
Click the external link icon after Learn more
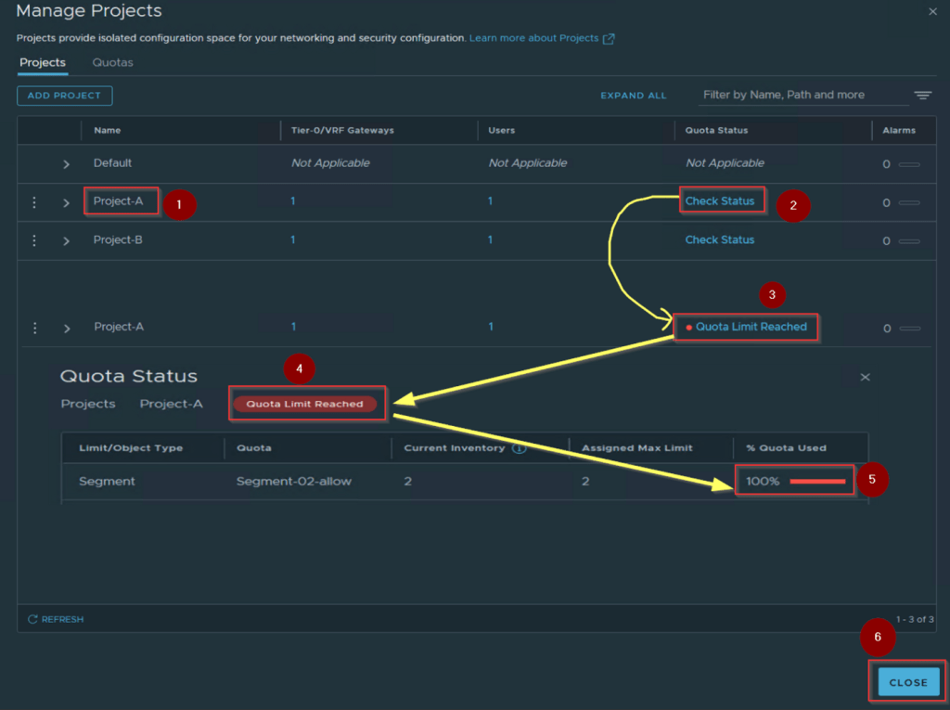[x=609, y=39]
